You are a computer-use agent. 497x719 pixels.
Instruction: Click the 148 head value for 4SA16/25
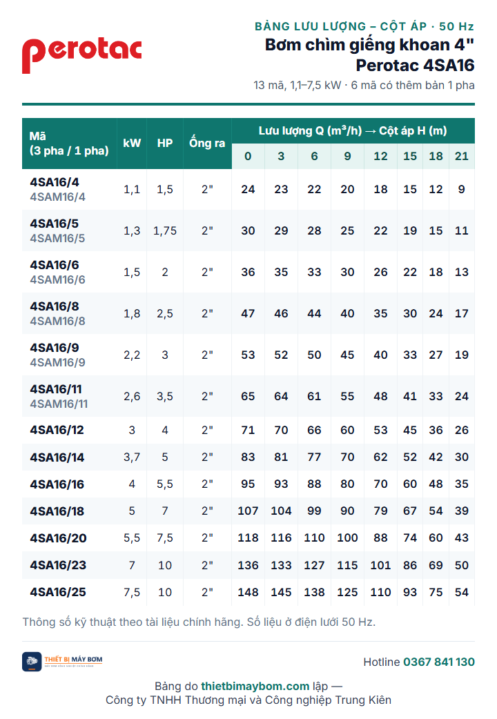(248, 592)
